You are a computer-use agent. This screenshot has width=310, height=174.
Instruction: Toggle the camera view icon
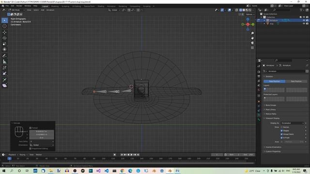pos(252,43)
